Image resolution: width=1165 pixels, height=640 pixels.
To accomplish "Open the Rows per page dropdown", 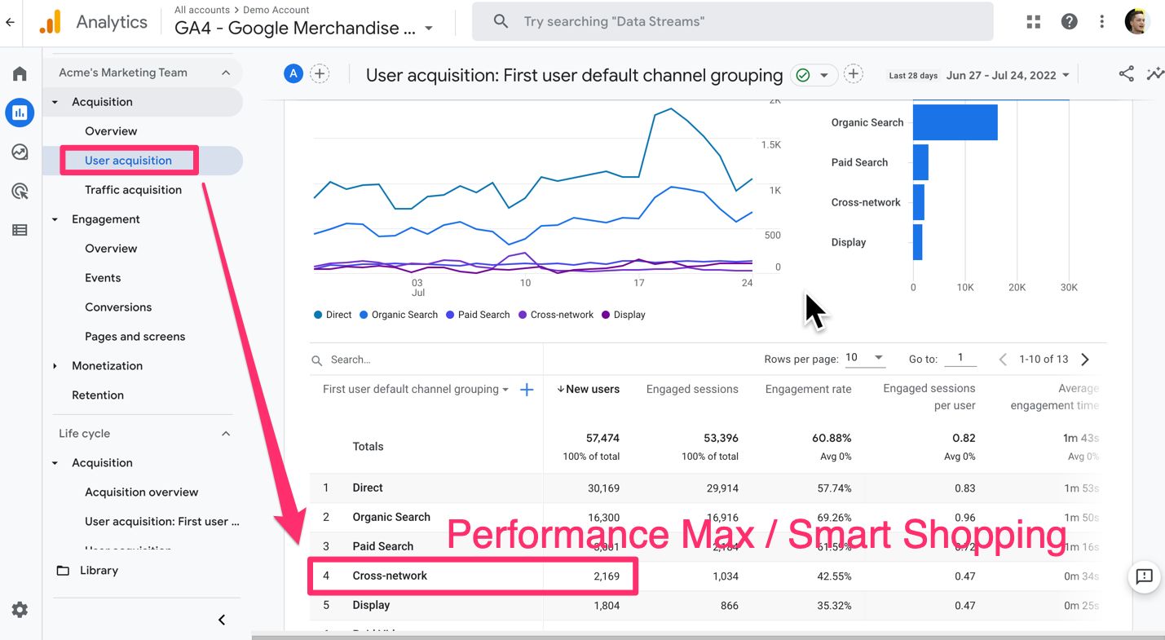I will click(x=866, y=358).
